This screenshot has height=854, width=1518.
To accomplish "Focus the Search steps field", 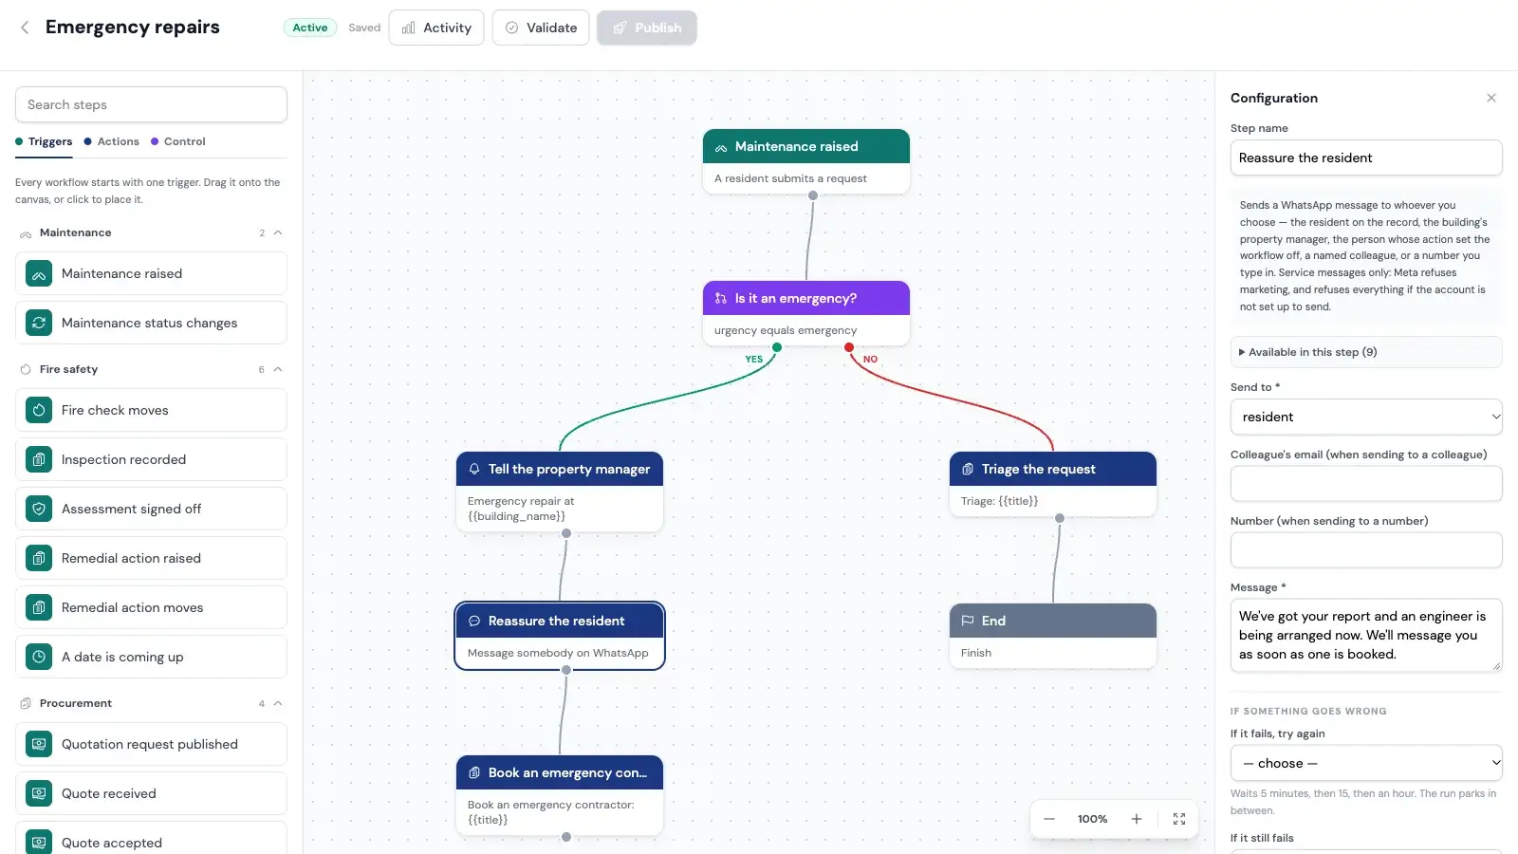I will (x=151, y=104).
